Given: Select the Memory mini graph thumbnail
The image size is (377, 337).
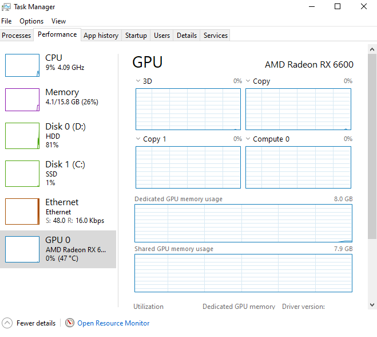Looking at the screenshot, I should [x=22, y=100].
